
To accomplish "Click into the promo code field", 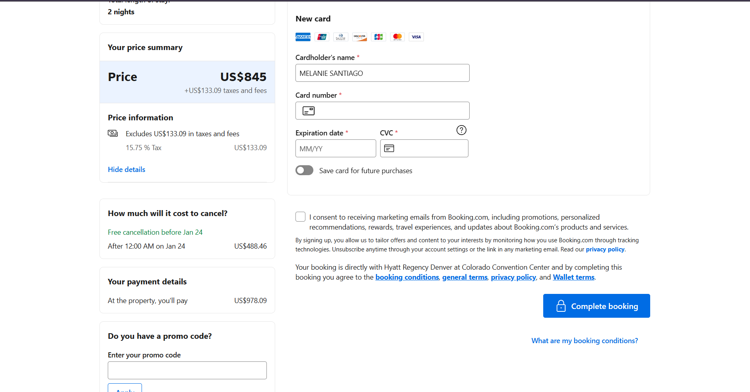I will point(187,370).
